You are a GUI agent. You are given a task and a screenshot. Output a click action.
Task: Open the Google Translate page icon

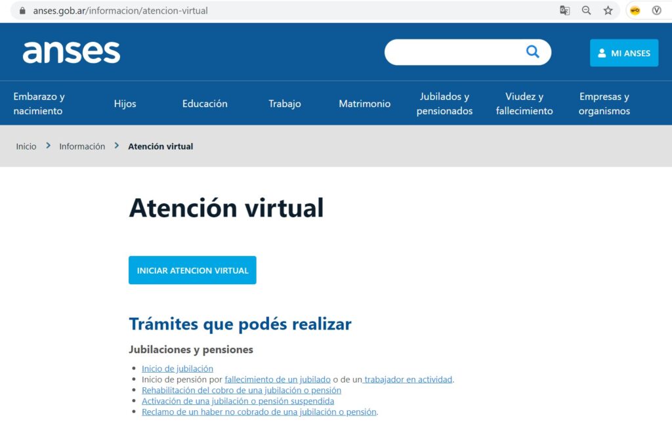pyautogui.click(x=565, y=11)
